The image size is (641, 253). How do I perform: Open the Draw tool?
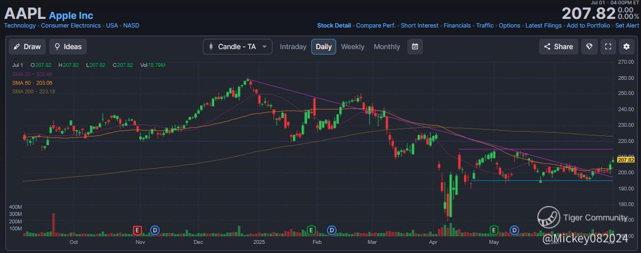point(27,46)
